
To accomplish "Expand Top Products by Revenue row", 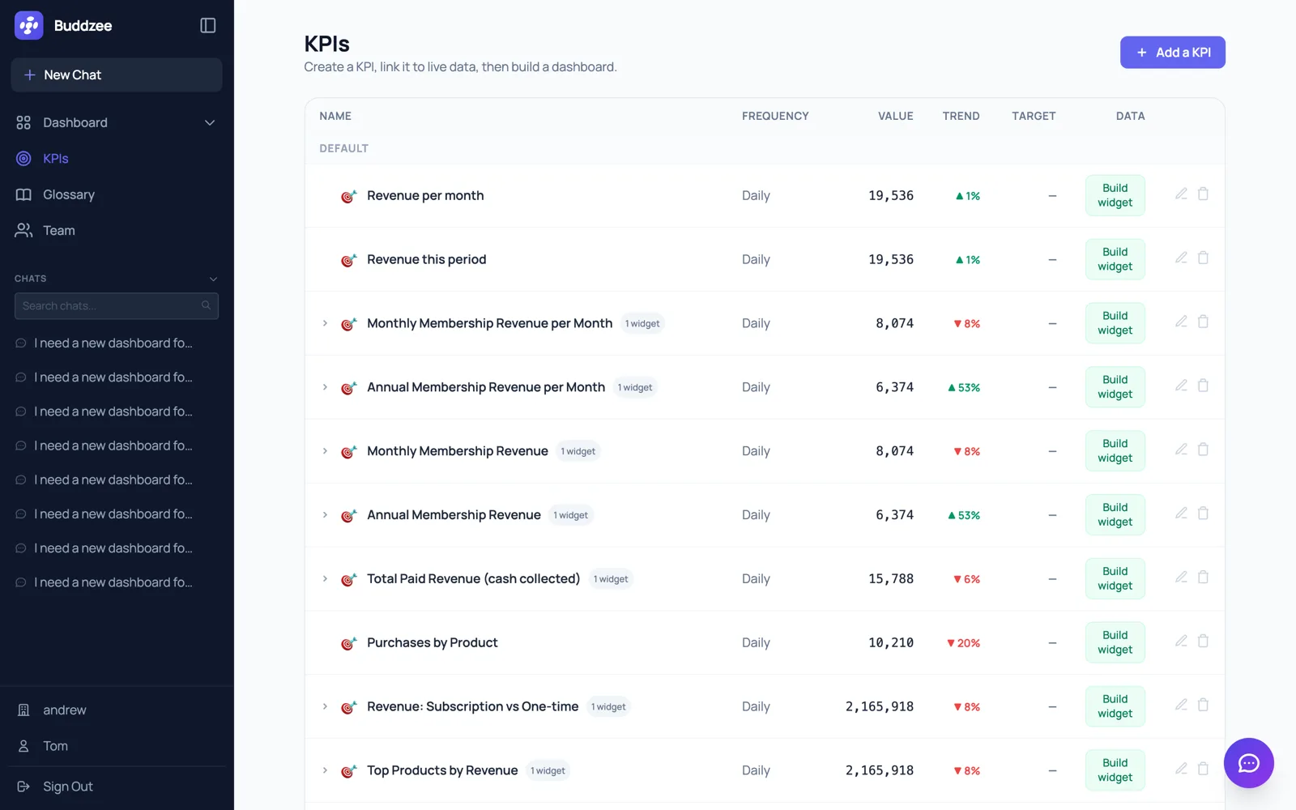I will 325,770.
